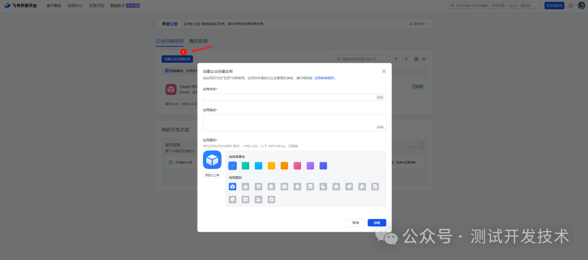
Task: Choose the lightbulb app icon option
Action: [x=259, y=186]
